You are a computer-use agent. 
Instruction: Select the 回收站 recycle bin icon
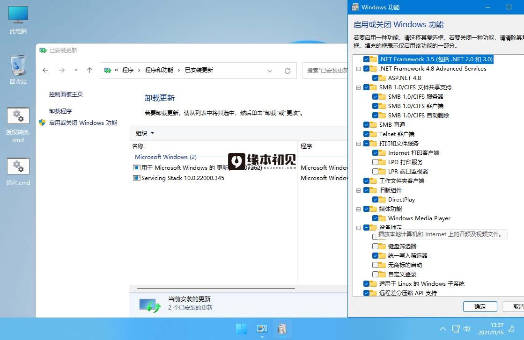(x=18, y=69)
